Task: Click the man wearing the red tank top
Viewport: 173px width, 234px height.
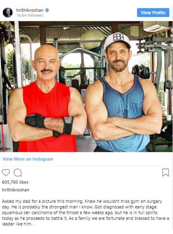Action: tap(47, 98)
